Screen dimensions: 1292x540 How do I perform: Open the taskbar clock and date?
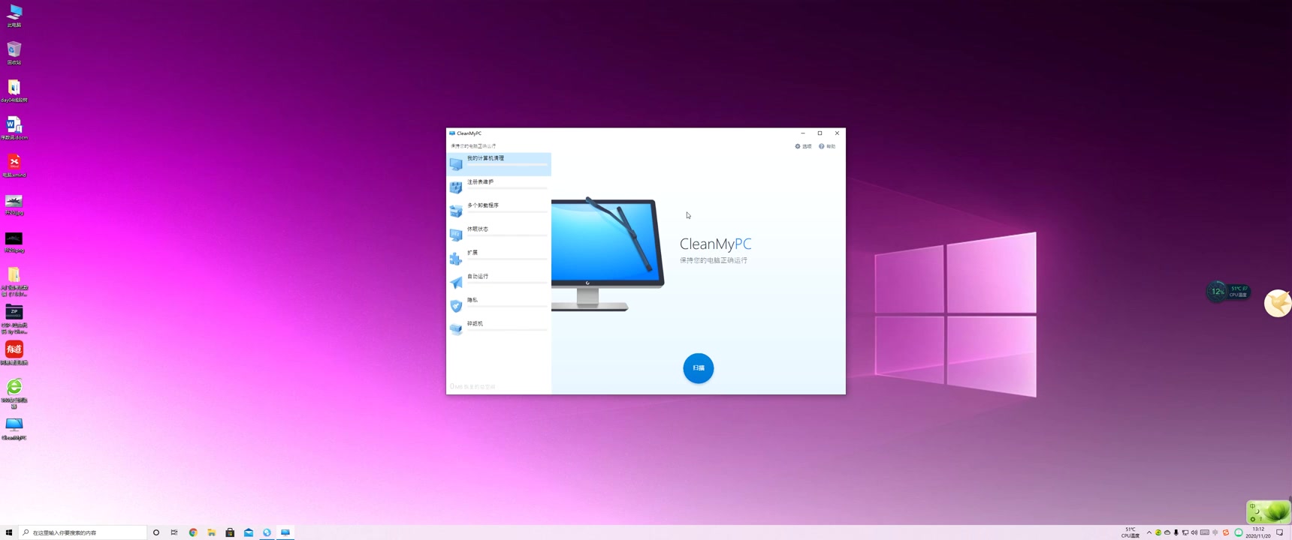[x=1258, y=532]
